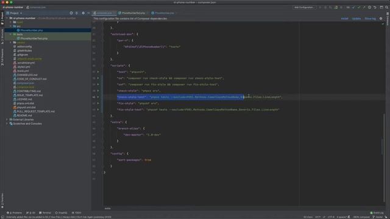
Task: Switch to the composer.json editor tab
Action: click(x=104, y=13)
